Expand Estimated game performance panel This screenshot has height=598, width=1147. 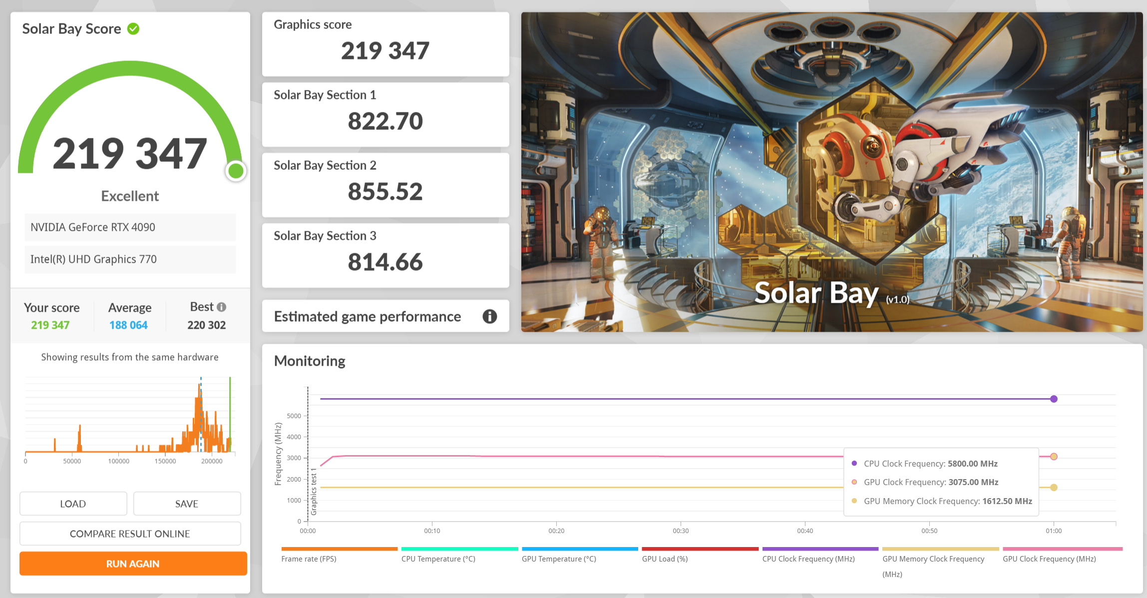coord(385,316)
